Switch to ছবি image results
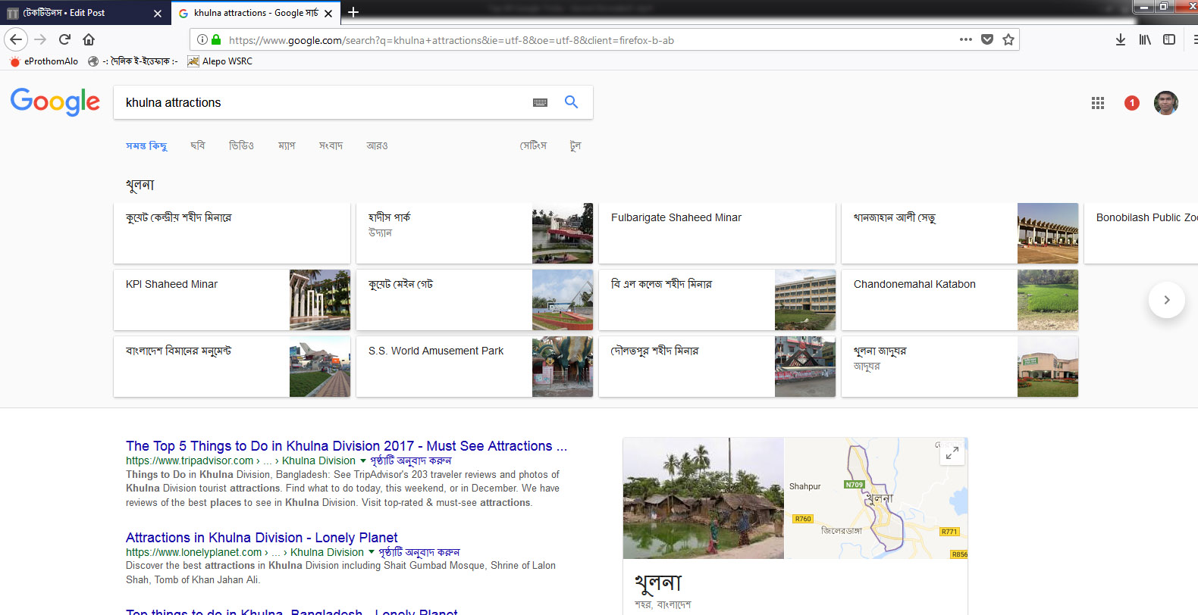The image size is (1198, 615). click(x=198, y=145)
